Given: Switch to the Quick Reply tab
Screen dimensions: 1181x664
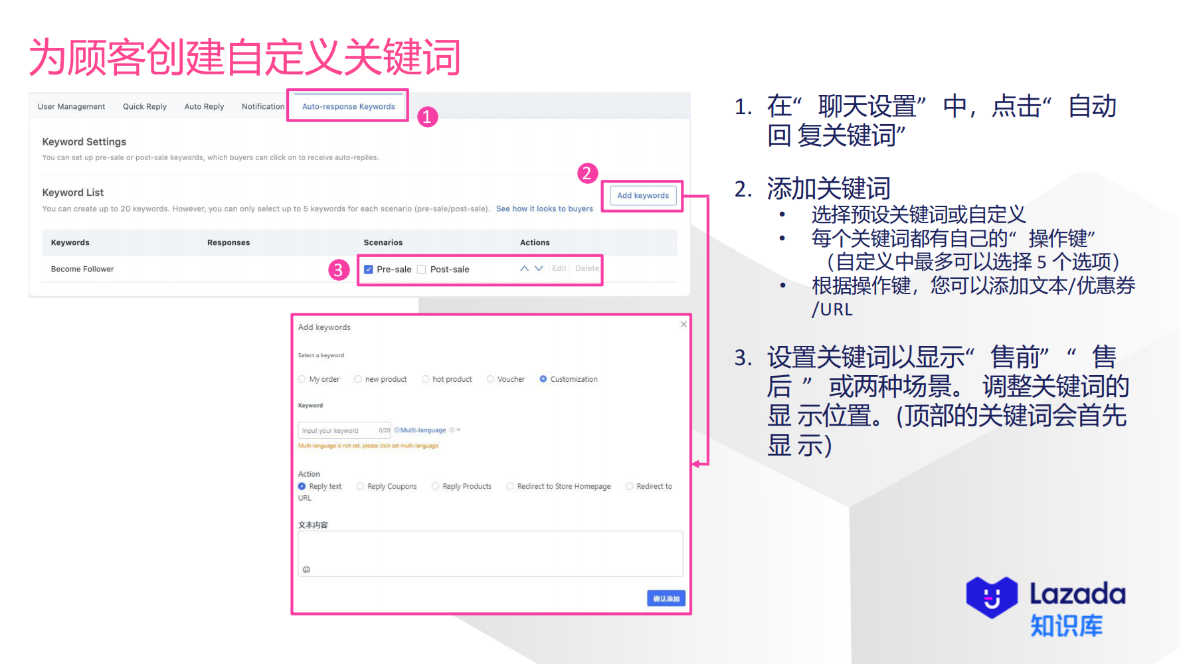Looking at the screenshot, I should (x=144, y=106).
